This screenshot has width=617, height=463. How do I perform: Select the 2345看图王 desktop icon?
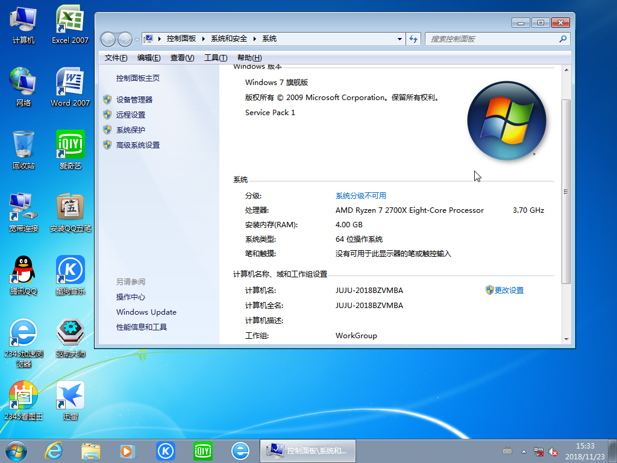[23, 401]
